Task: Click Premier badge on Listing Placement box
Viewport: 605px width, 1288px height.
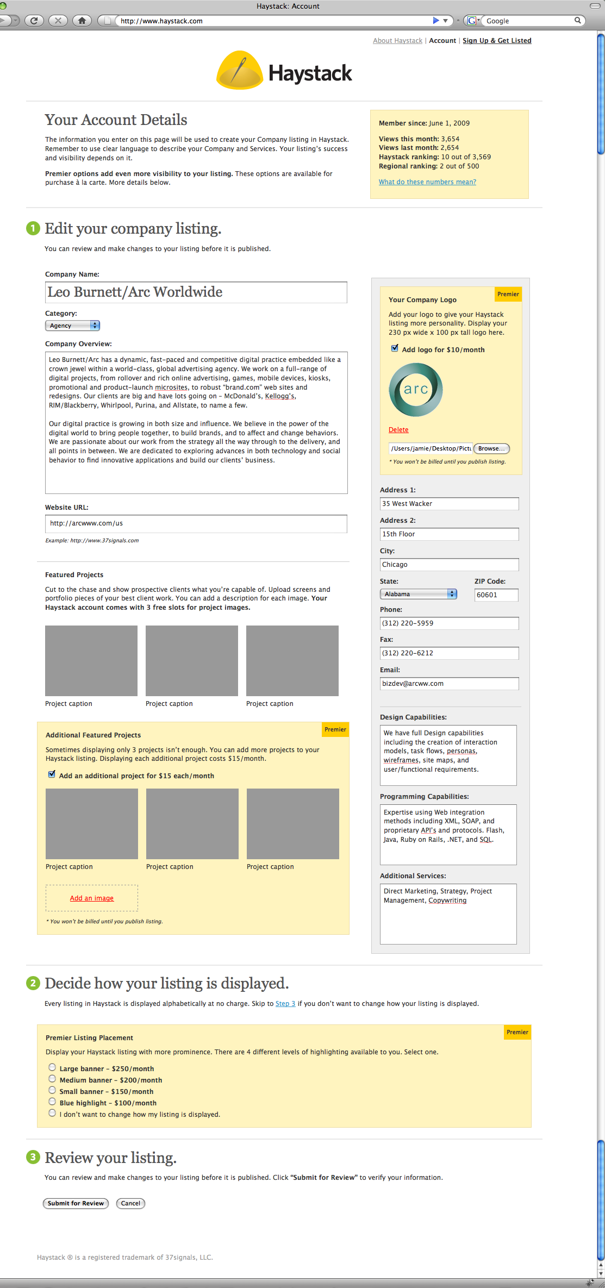Action: 517,1032
